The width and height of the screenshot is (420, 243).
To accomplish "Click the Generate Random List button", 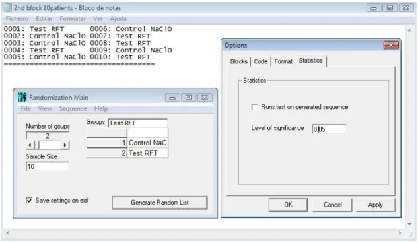I will 160,203.
